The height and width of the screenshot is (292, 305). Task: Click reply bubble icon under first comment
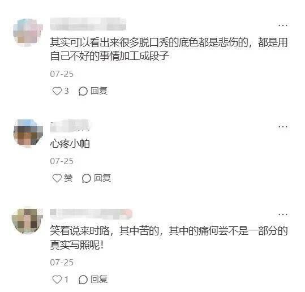(83, 91)
